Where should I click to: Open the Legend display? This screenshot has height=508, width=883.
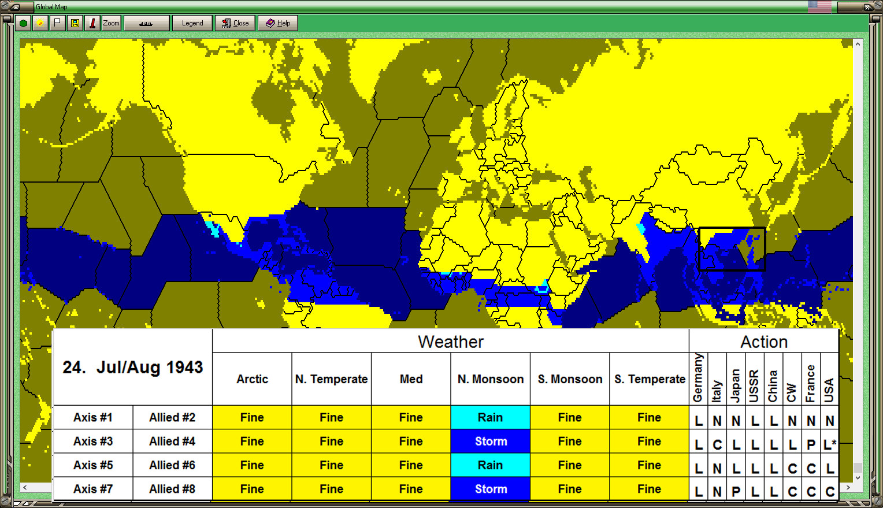coord(192,23)
